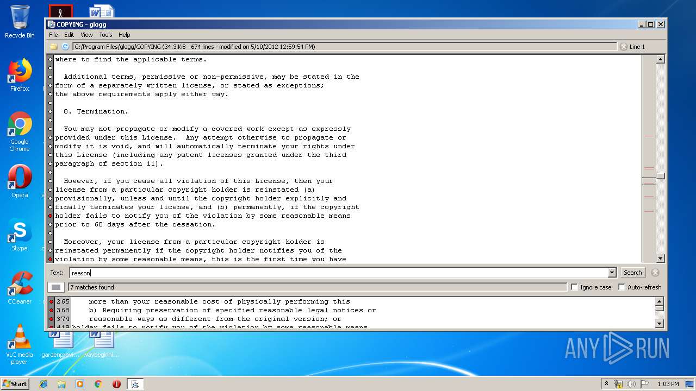This screenshot has height=391, width=696.
Task: Click the red match bullet on line 374
Action: (x=52, y=319)
